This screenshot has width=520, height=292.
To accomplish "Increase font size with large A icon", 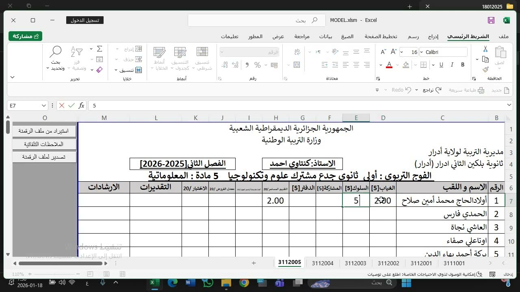I will tap(393, 52).
